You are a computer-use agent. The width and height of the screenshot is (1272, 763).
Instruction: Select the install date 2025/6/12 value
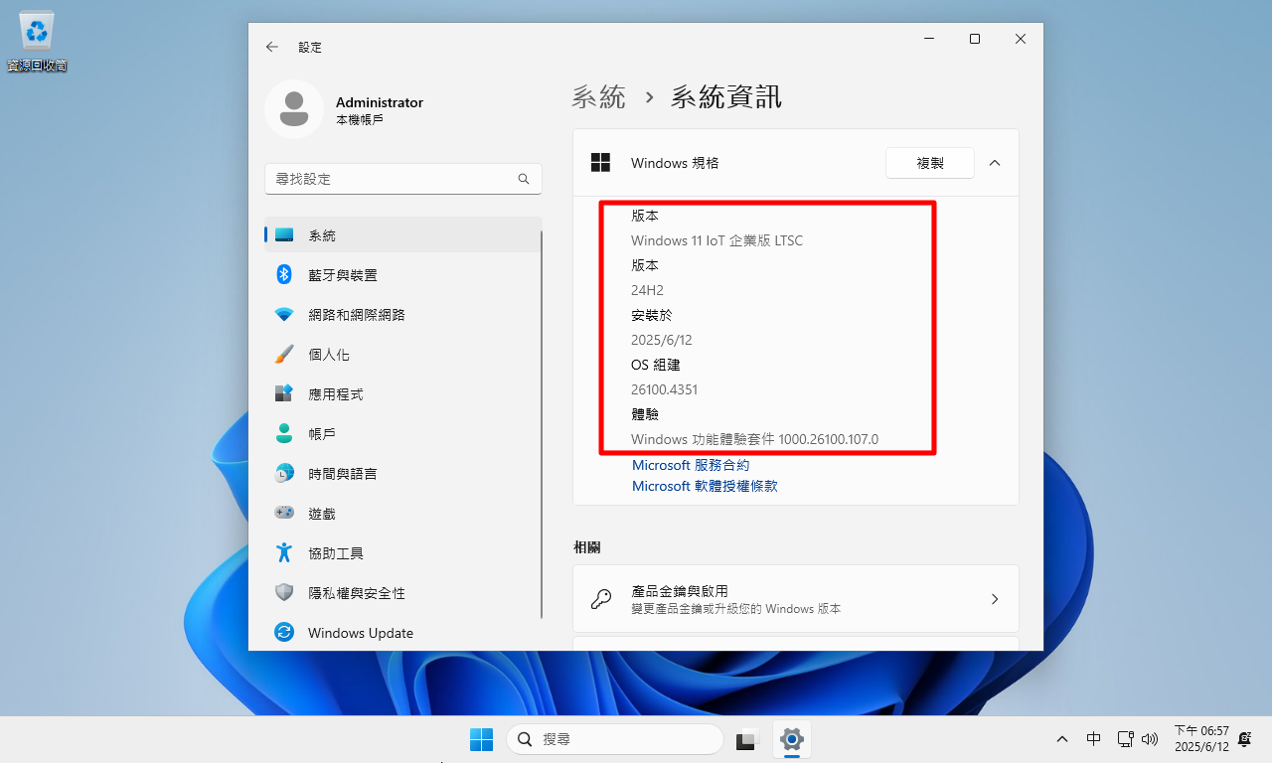pos(662,340)
